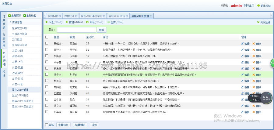Click the 批量修改 button
Viewport: 274px width, 130px height.
(x=63, y=125)
